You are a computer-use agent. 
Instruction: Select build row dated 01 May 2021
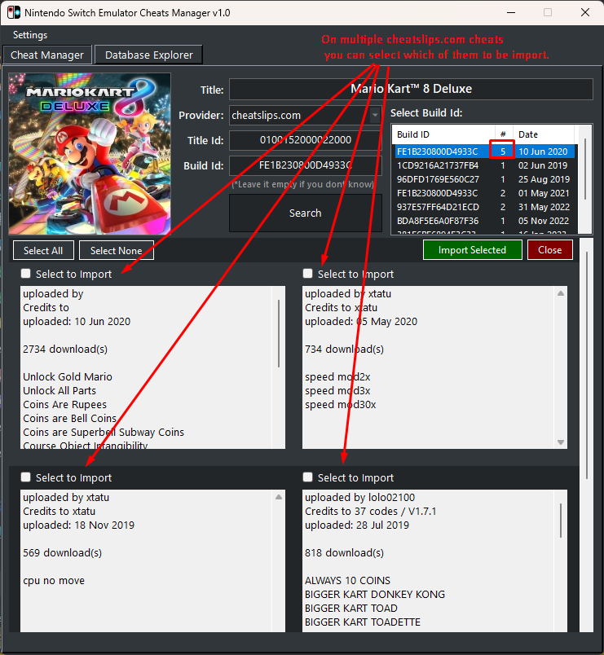tap(485, 193)
